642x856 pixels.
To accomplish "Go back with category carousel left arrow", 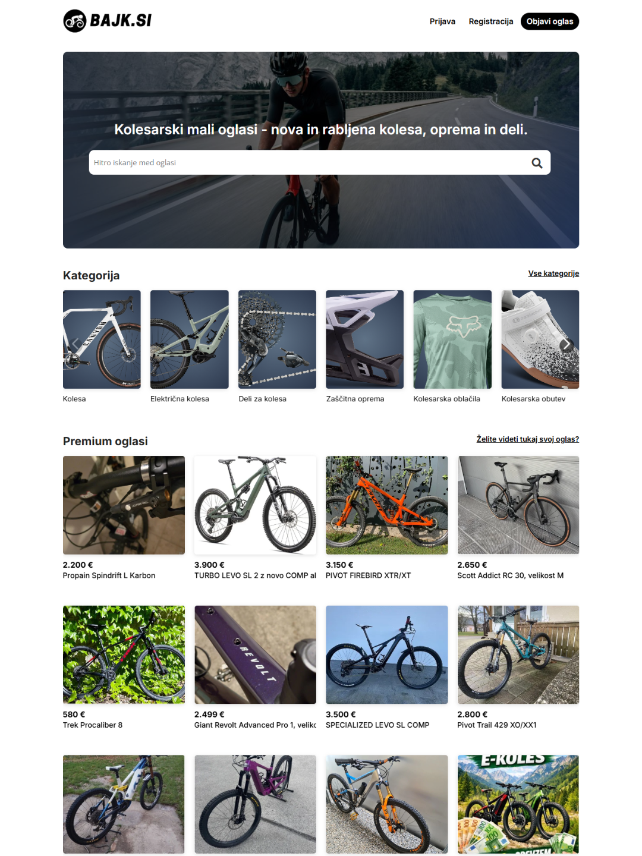I will (75, 344).
